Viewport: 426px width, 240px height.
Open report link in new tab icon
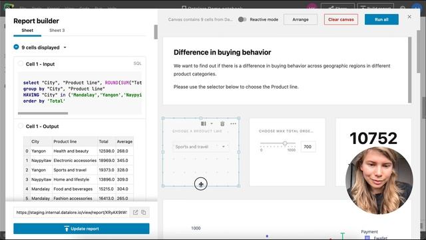point(135,212)
